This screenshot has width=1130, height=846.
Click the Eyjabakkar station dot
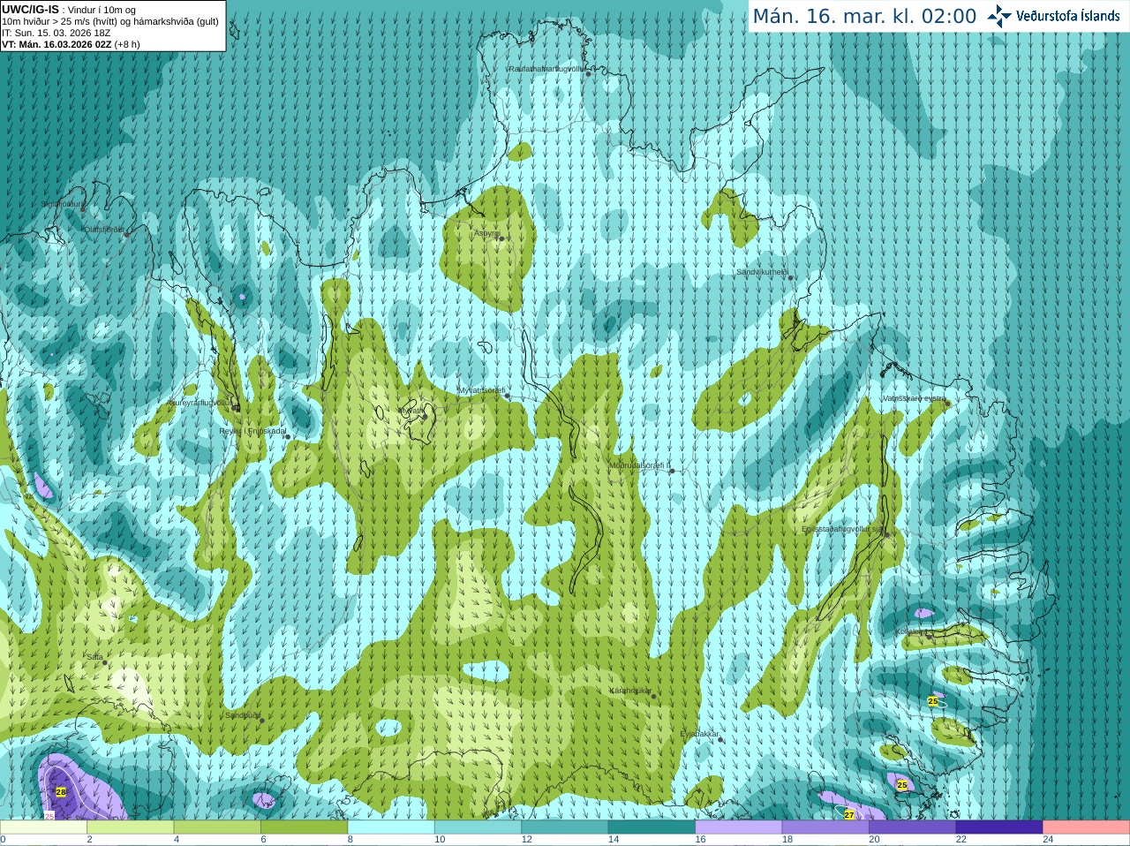(x=720, y=740)
